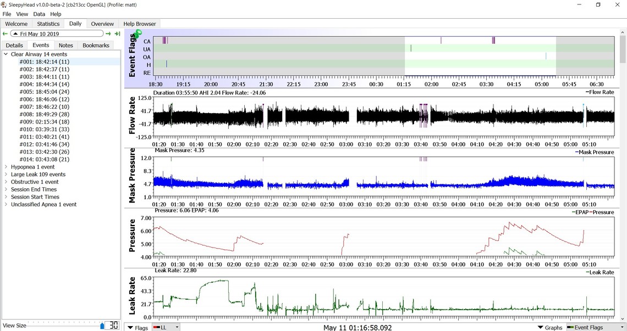This screenshot has width=627, height=331.
Task: Open the Help Browser tab
Action: pyautogui.click(x=140, y=24)
